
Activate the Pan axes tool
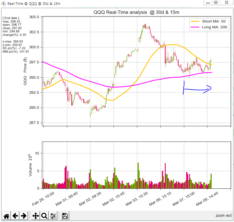click(36, 216)
